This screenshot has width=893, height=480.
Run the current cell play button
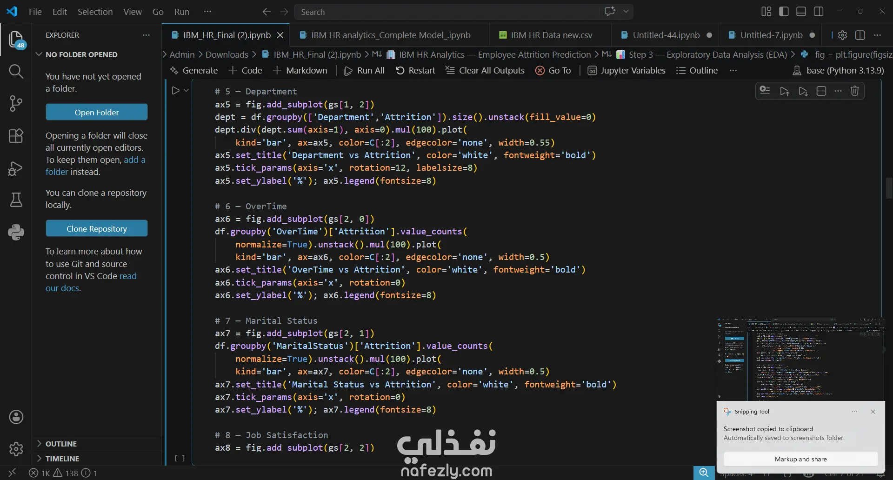[175, 91]
